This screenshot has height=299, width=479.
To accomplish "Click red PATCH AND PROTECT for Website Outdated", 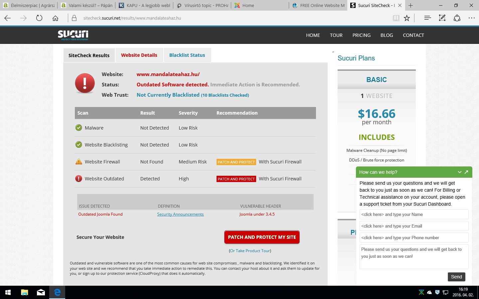I will point(236,179).
